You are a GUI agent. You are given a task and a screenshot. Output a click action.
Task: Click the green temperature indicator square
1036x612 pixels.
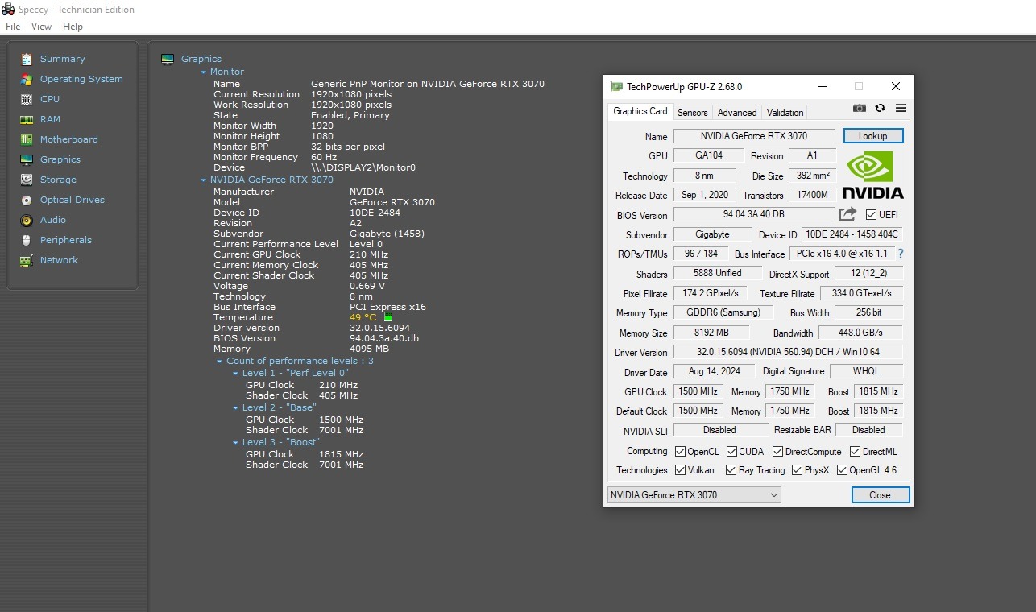tap(388, 317)
